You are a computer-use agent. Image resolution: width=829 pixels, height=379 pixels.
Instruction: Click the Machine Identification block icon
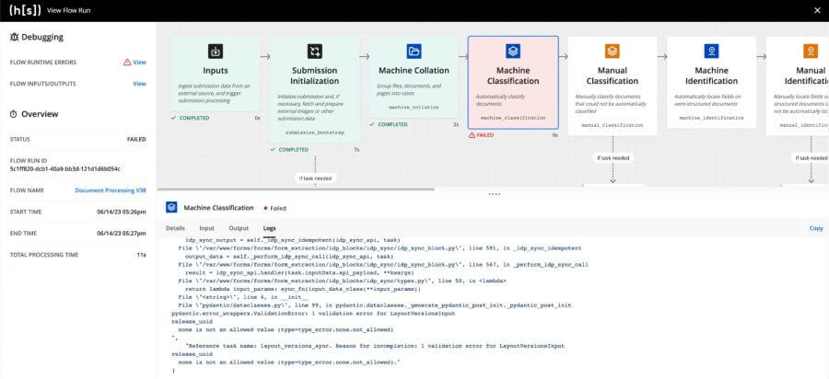pos(711,52)
